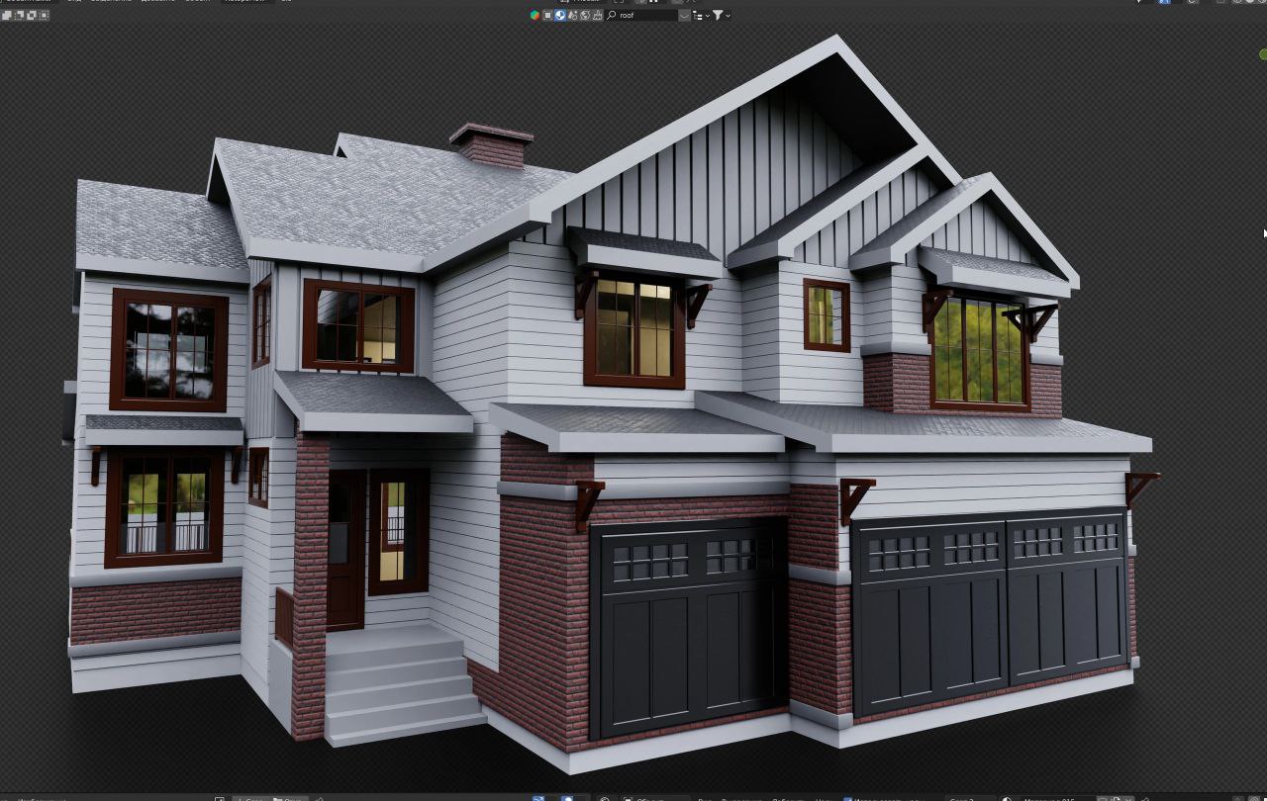Open the funnel filter options

coord(722,15)
